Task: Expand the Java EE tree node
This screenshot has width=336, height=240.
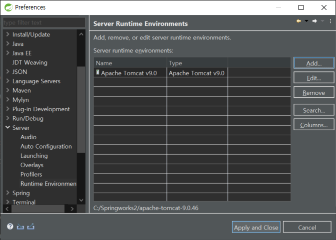Action: click(x=7, y=53)
